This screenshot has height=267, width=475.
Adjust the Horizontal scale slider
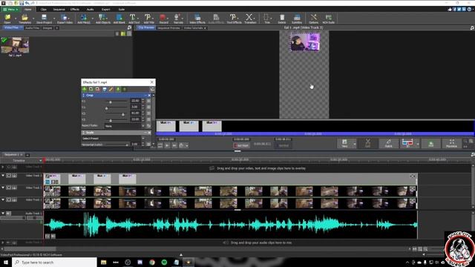(127, 145)
